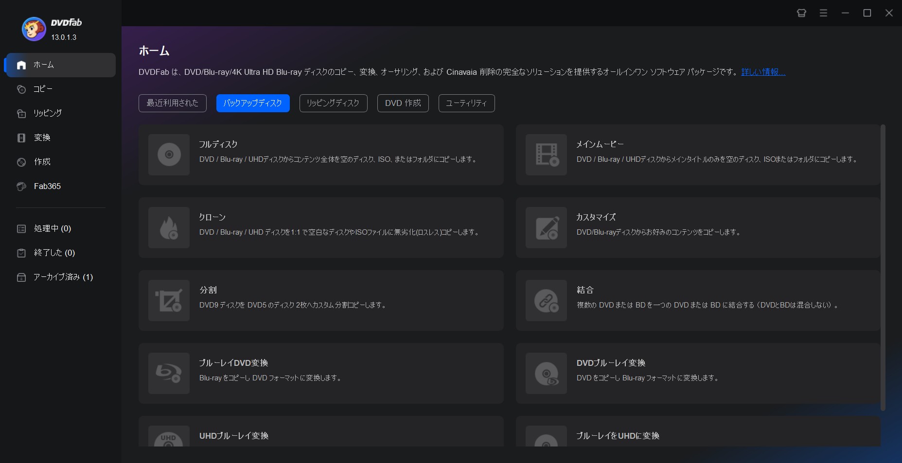Viewport: 902px width, 463px height.
Task: Switch to the リッピングディスク tab
Action: click(333, 103)
